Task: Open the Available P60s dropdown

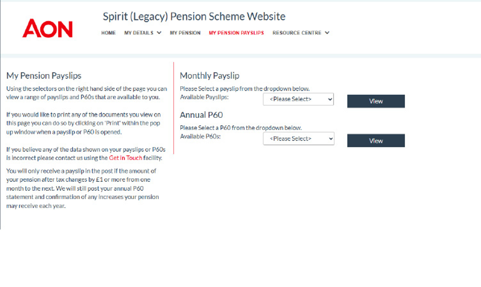Action: (298, 138)
